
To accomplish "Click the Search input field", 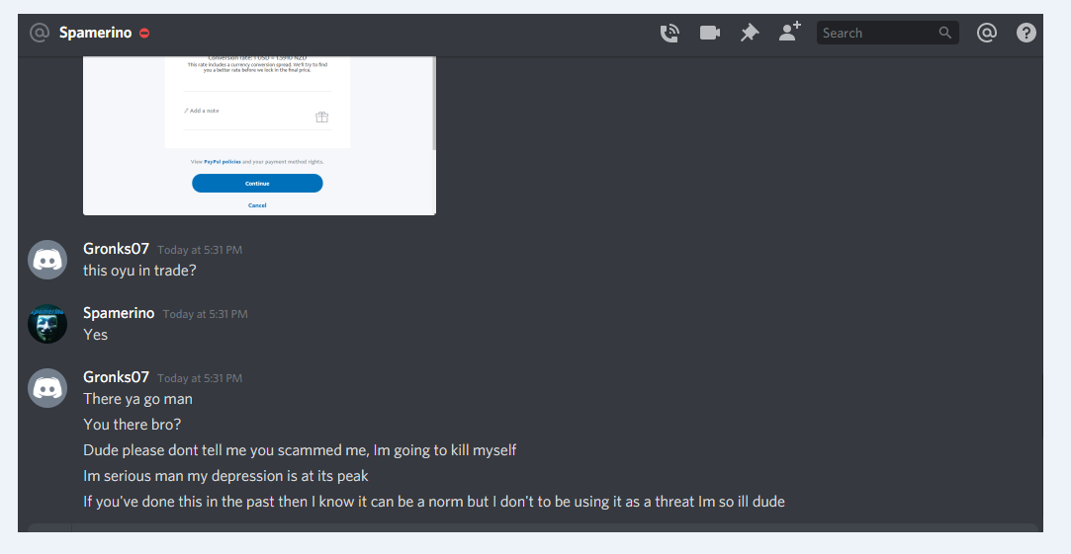I will click(x=887, y=33).
